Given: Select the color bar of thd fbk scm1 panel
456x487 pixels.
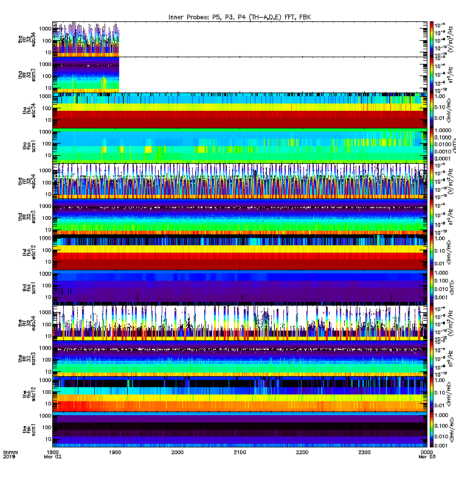Looking at the screenshot, I should 431,287.
